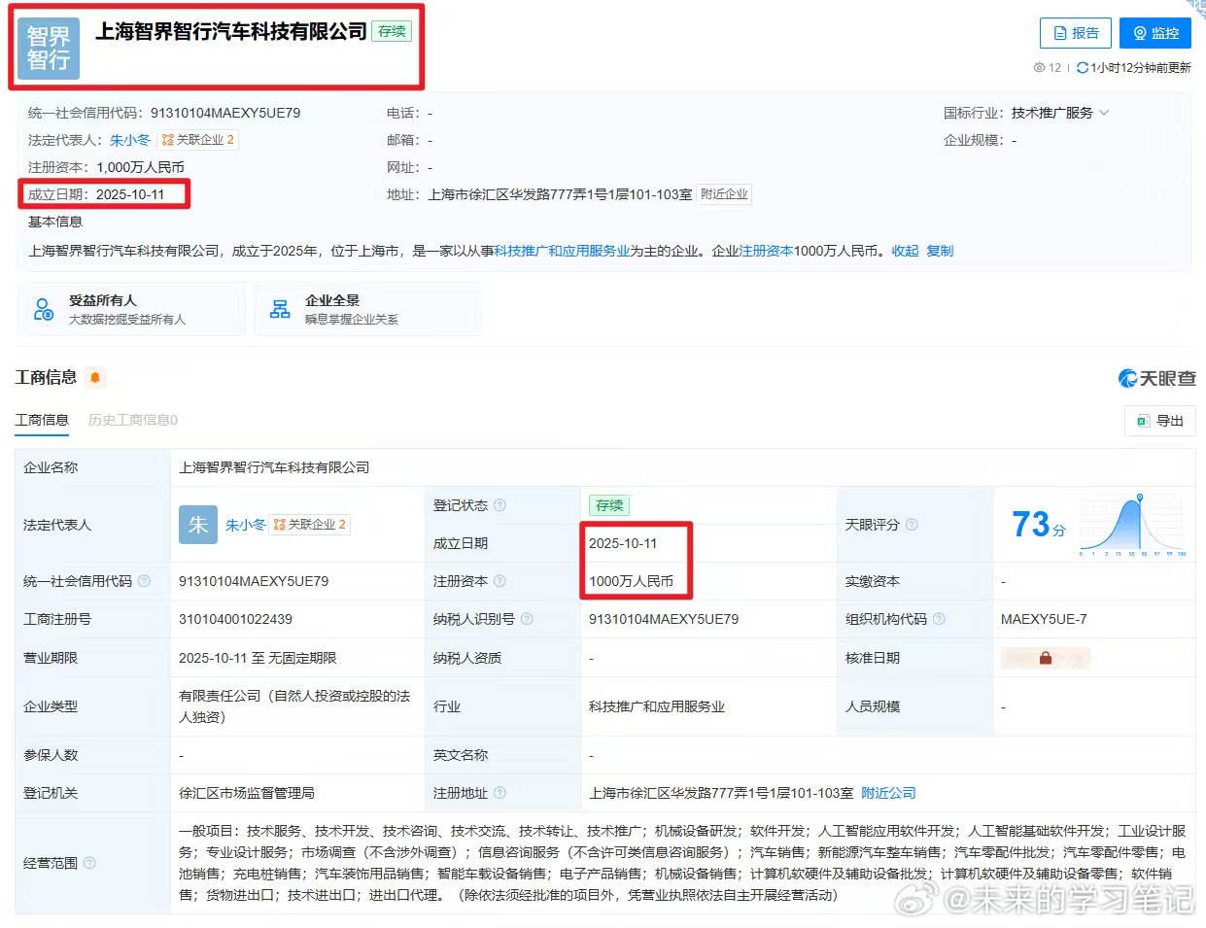Click the 注册资本 link in description
Screen dimensions: 1206x928
[x=767, y=251]
